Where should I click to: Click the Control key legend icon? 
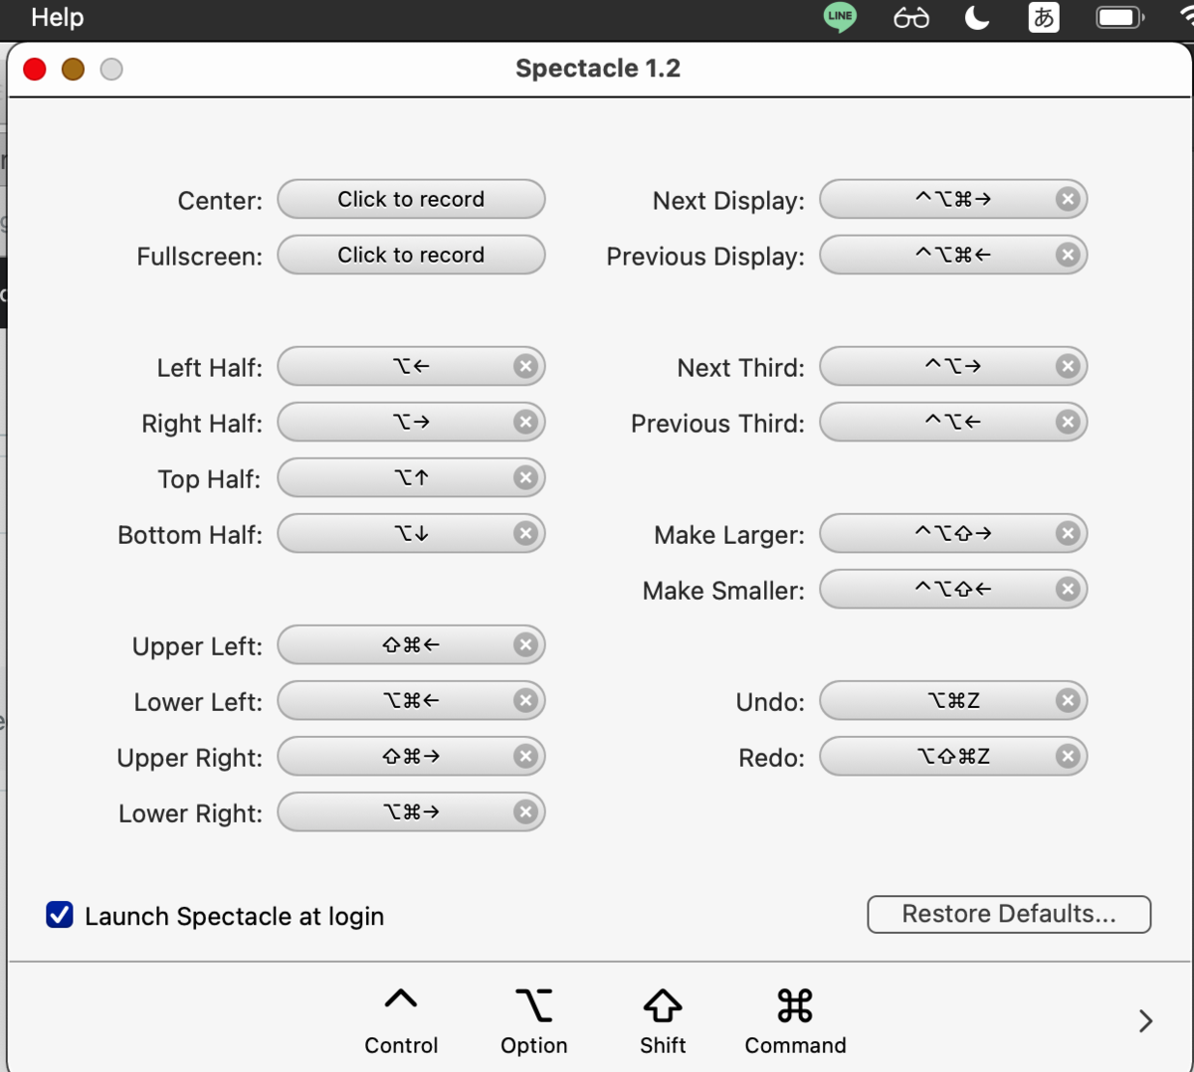401,1000
